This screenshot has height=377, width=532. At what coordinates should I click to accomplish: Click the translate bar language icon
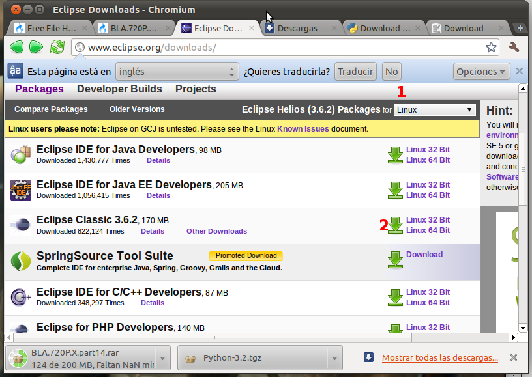click(x=15, y=71)
